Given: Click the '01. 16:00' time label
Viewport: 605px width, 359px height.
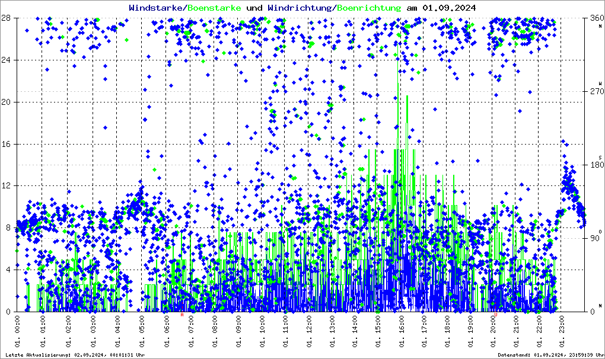Looking at the screenshot, I should (402, 331).
